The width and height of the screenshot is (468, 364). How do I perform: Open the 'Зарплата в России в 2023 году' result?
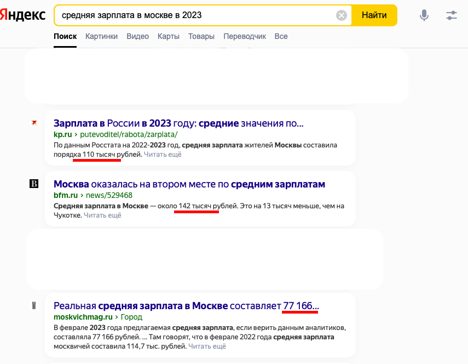coord(177,123)
